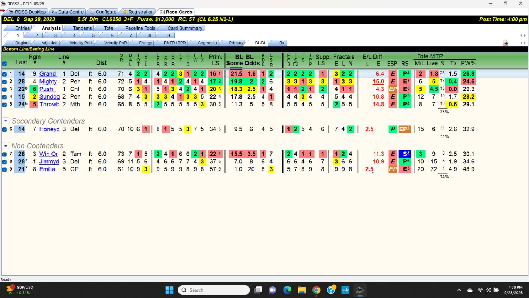Open the blue tile app in the taskbar

tap(345, 290)
